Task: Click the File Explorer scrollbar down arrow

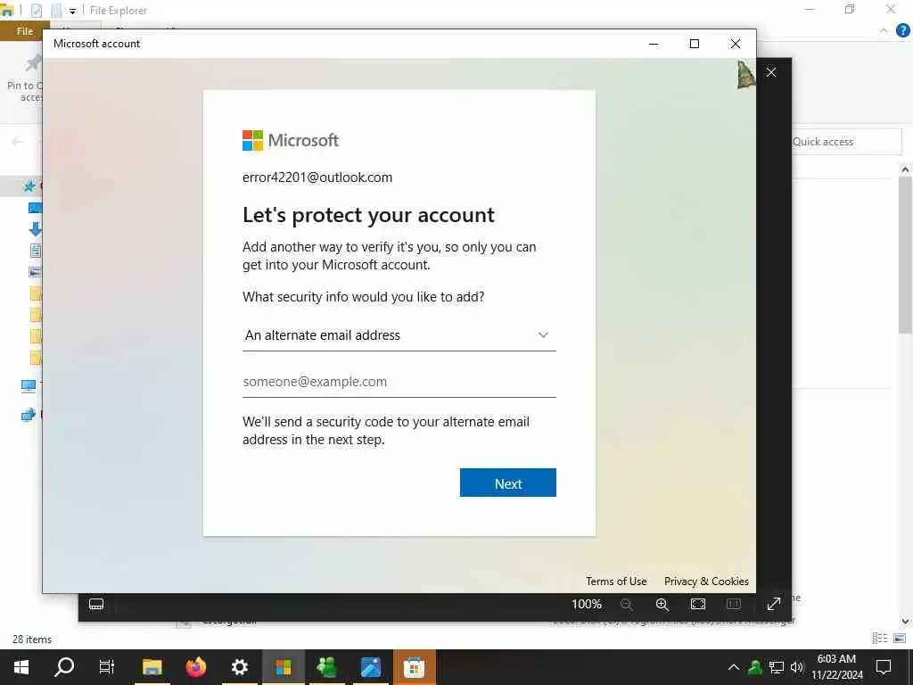Action: (905, 622)
